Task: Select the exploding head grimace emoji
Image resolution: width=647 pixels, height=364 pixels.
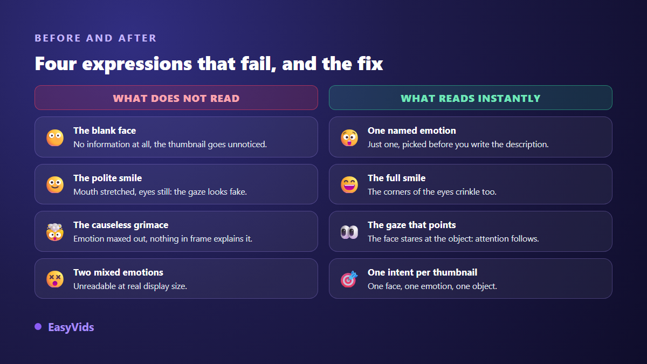Action: [x=55, y=232]
